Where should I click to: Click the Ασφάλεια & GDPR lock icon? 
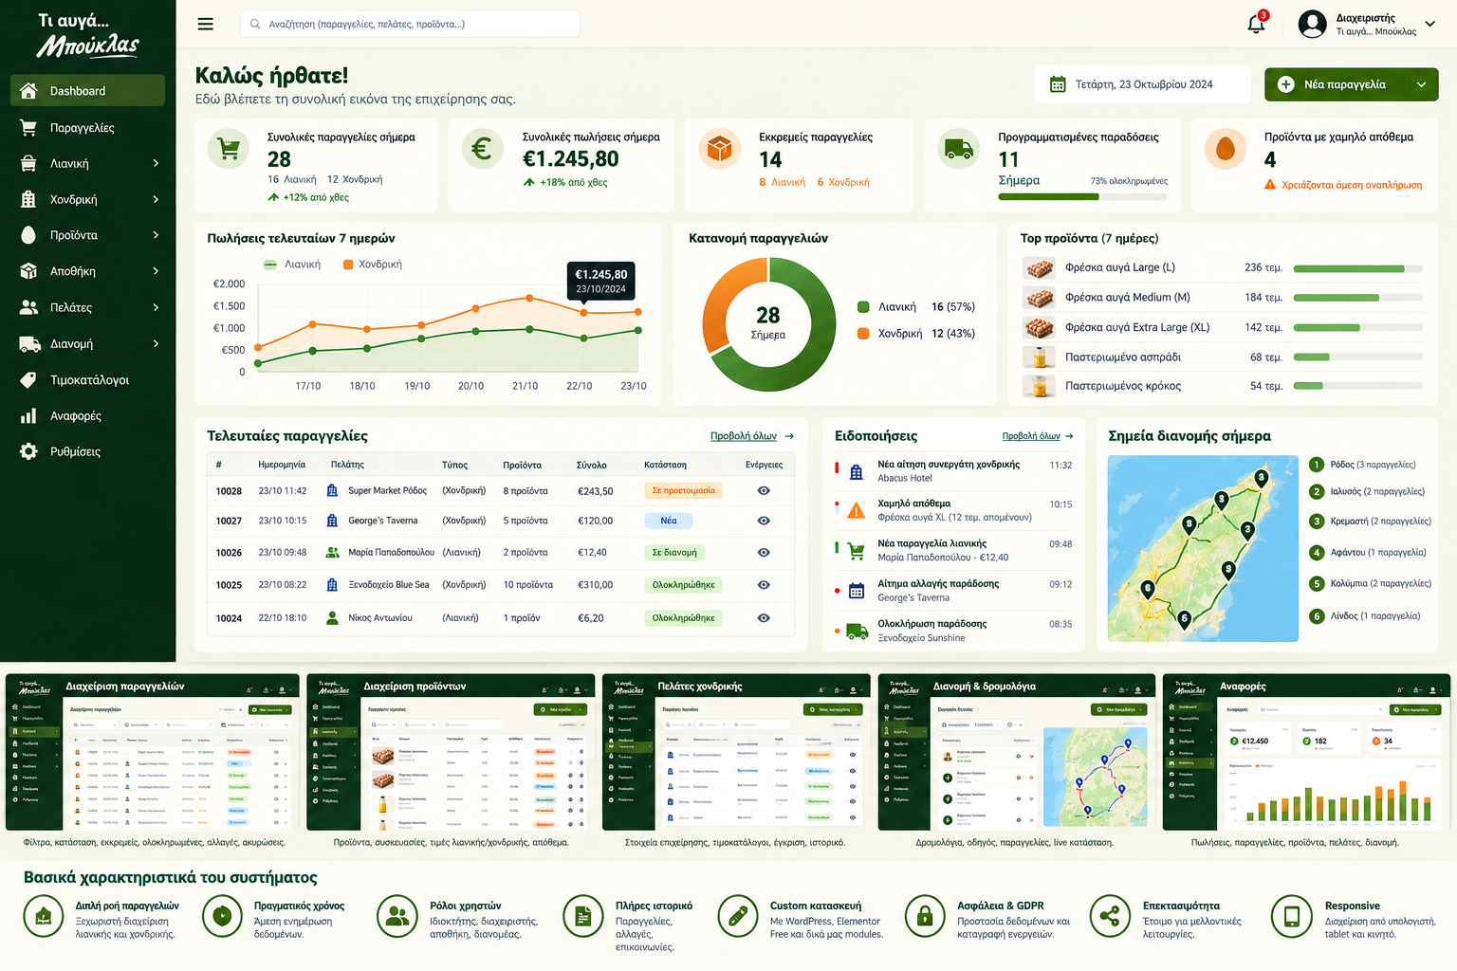[x=924, y=916]
